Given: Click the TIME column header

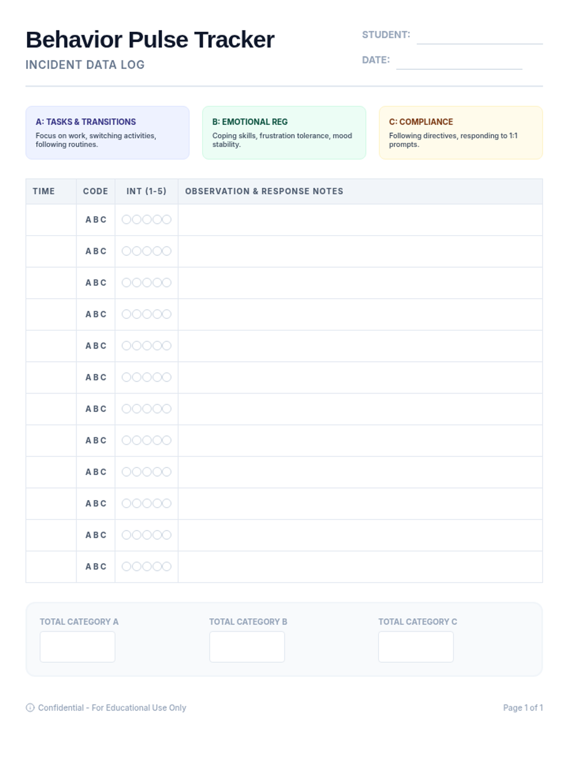Looking at the screenshot, I should (x=44, y=191).
